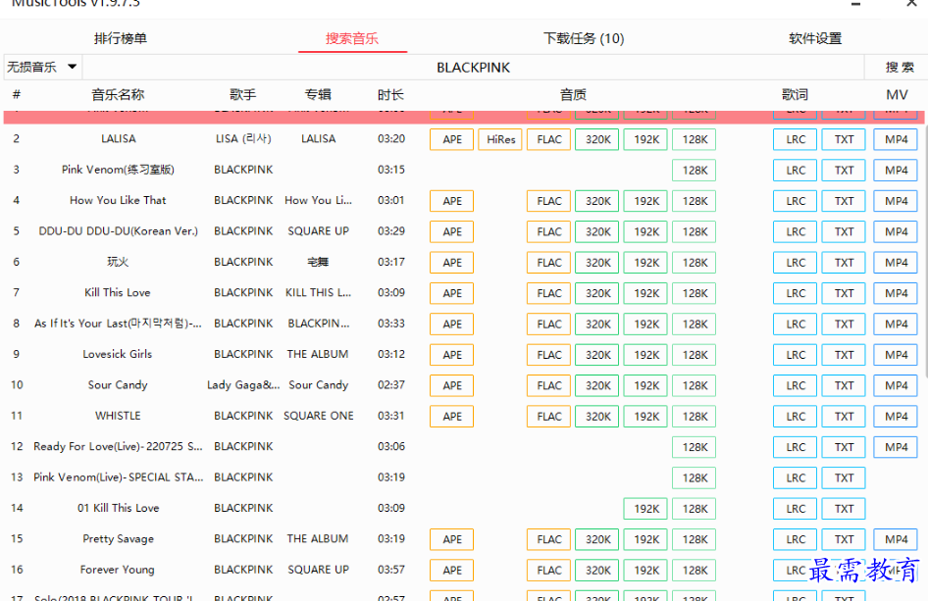Download 128K for Pink Venom(Live)

click(695, 478)
